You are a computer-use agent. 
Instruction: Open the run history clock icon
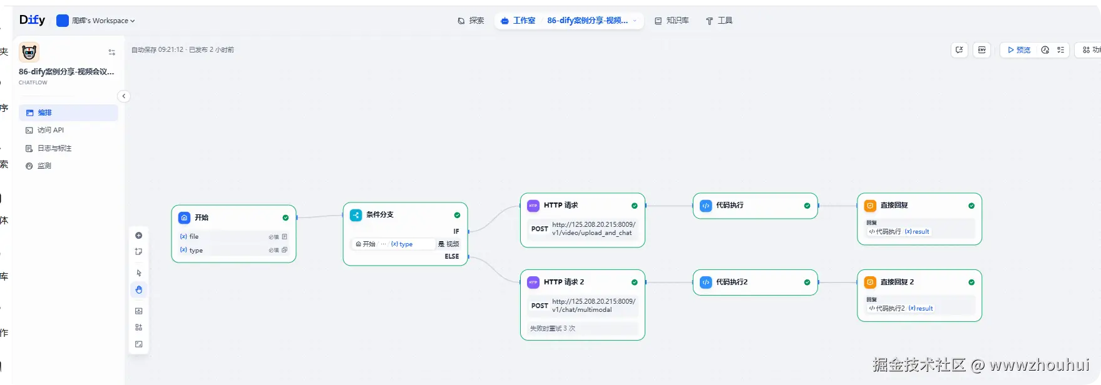click(x=1045, y=50)
